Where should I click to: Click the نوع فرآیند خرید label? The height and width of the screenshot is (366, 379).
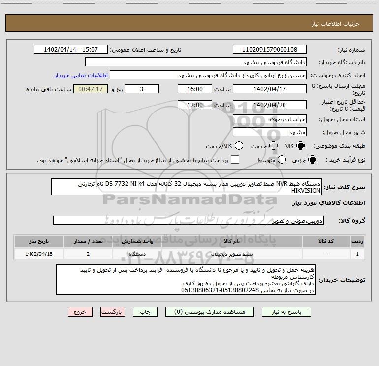pos(346,160)
